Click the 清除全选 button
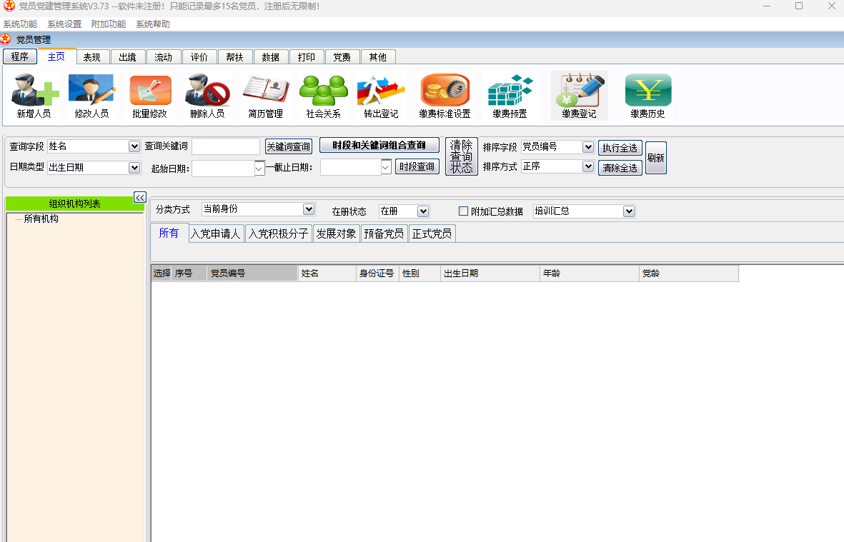The height and width of the screenshot is (542, 844). [x=620, y=168]
